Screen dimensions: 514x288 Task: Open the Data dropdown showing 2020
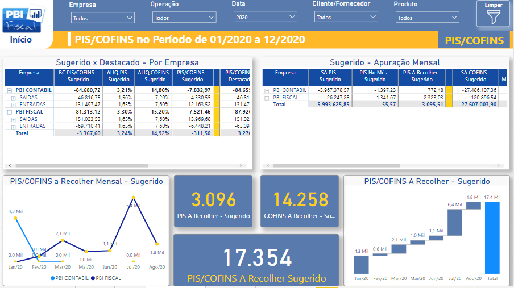pos(265,18)
